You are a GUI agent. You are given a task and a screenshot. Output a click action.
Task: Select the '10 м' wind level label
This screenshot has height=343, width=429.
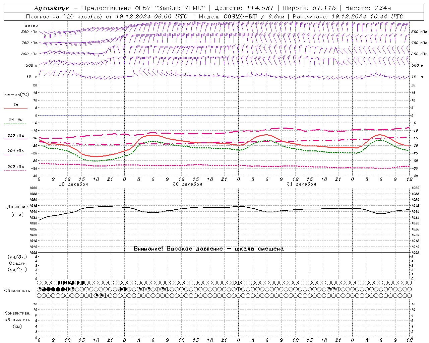32,76
